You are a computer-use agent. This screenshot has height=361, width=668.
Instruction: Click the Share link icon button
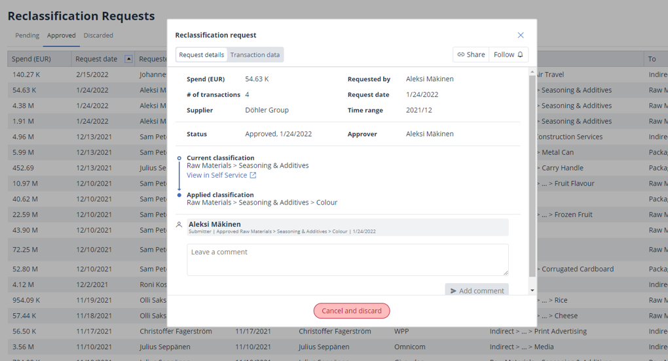(471, 55)
